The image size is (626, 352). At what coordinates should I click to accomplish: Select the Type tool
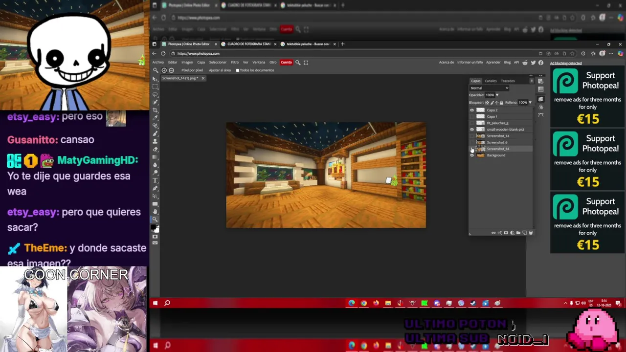(155, 181)
